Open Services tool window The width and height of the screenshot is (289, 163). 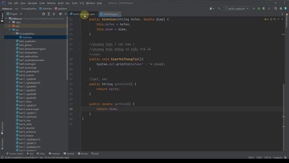[83, 153]
